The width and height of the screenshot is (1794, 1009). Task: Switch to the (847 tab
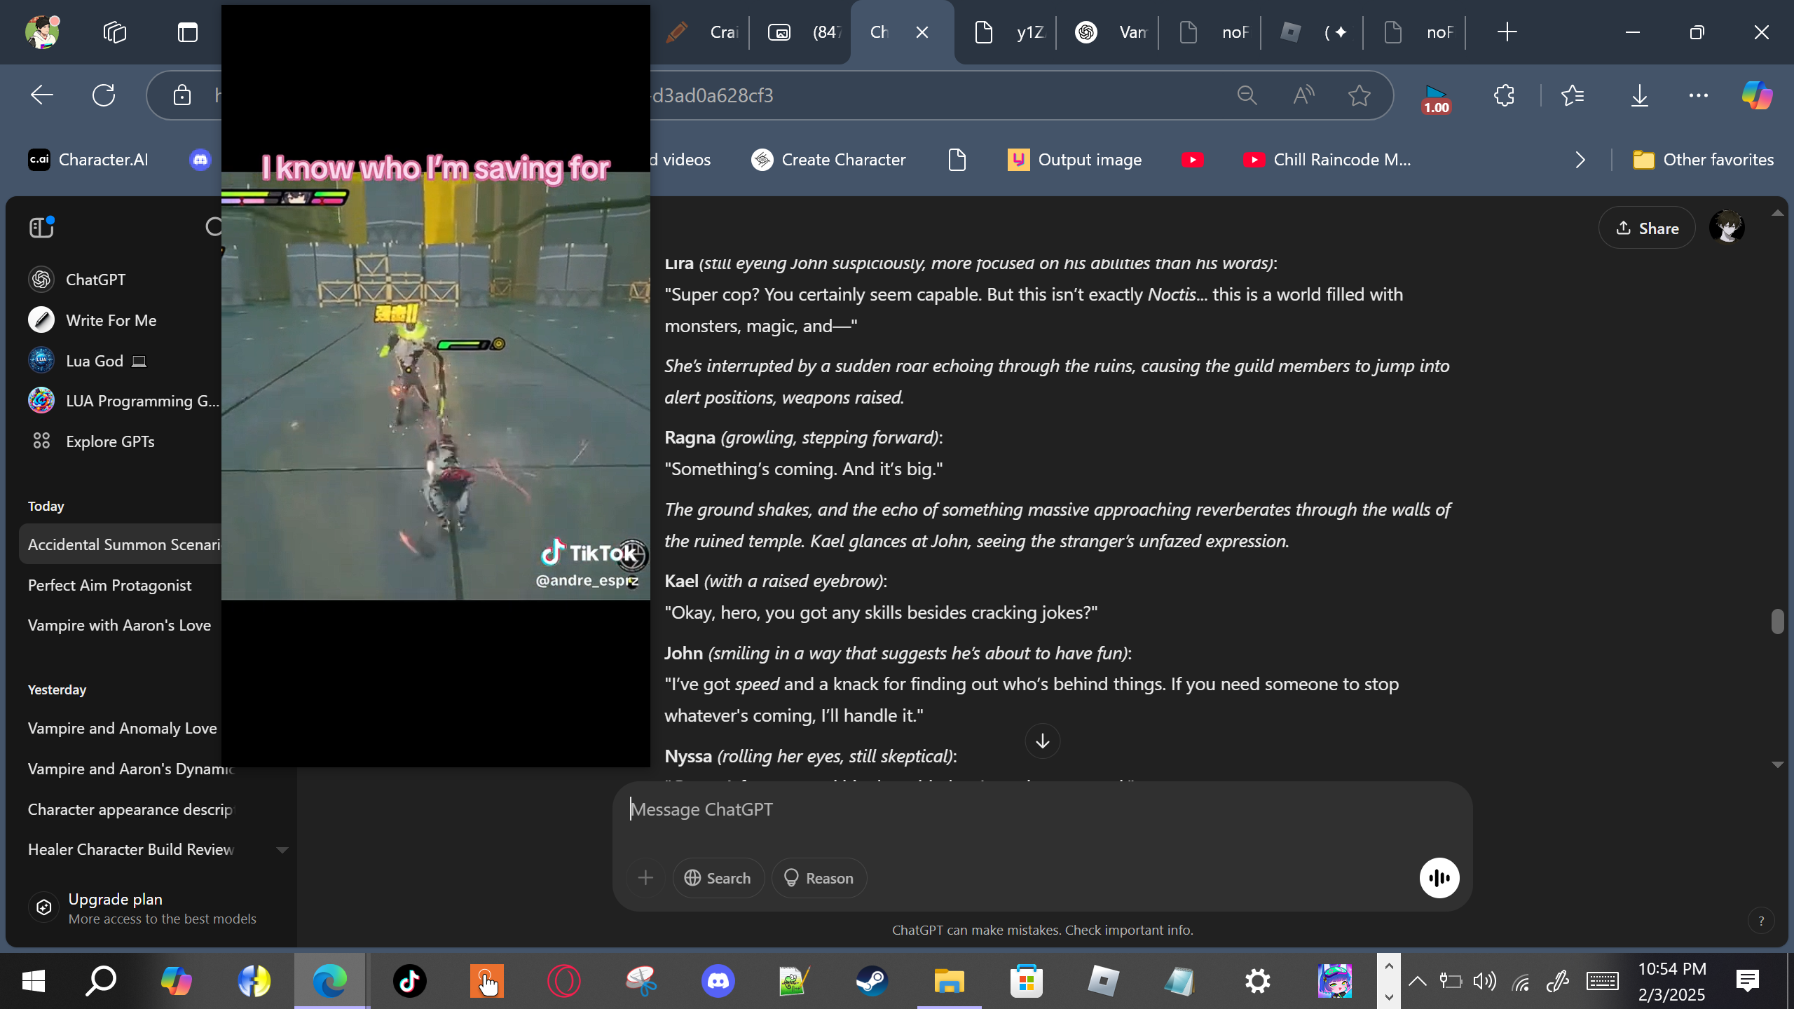tap(804, 32)
